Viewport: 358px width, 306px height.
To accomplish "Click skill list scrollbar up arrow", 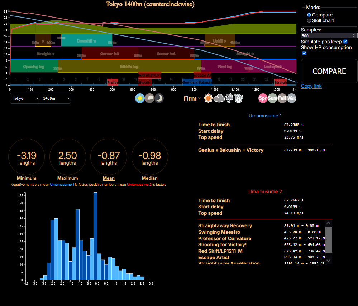I will 328,223.
